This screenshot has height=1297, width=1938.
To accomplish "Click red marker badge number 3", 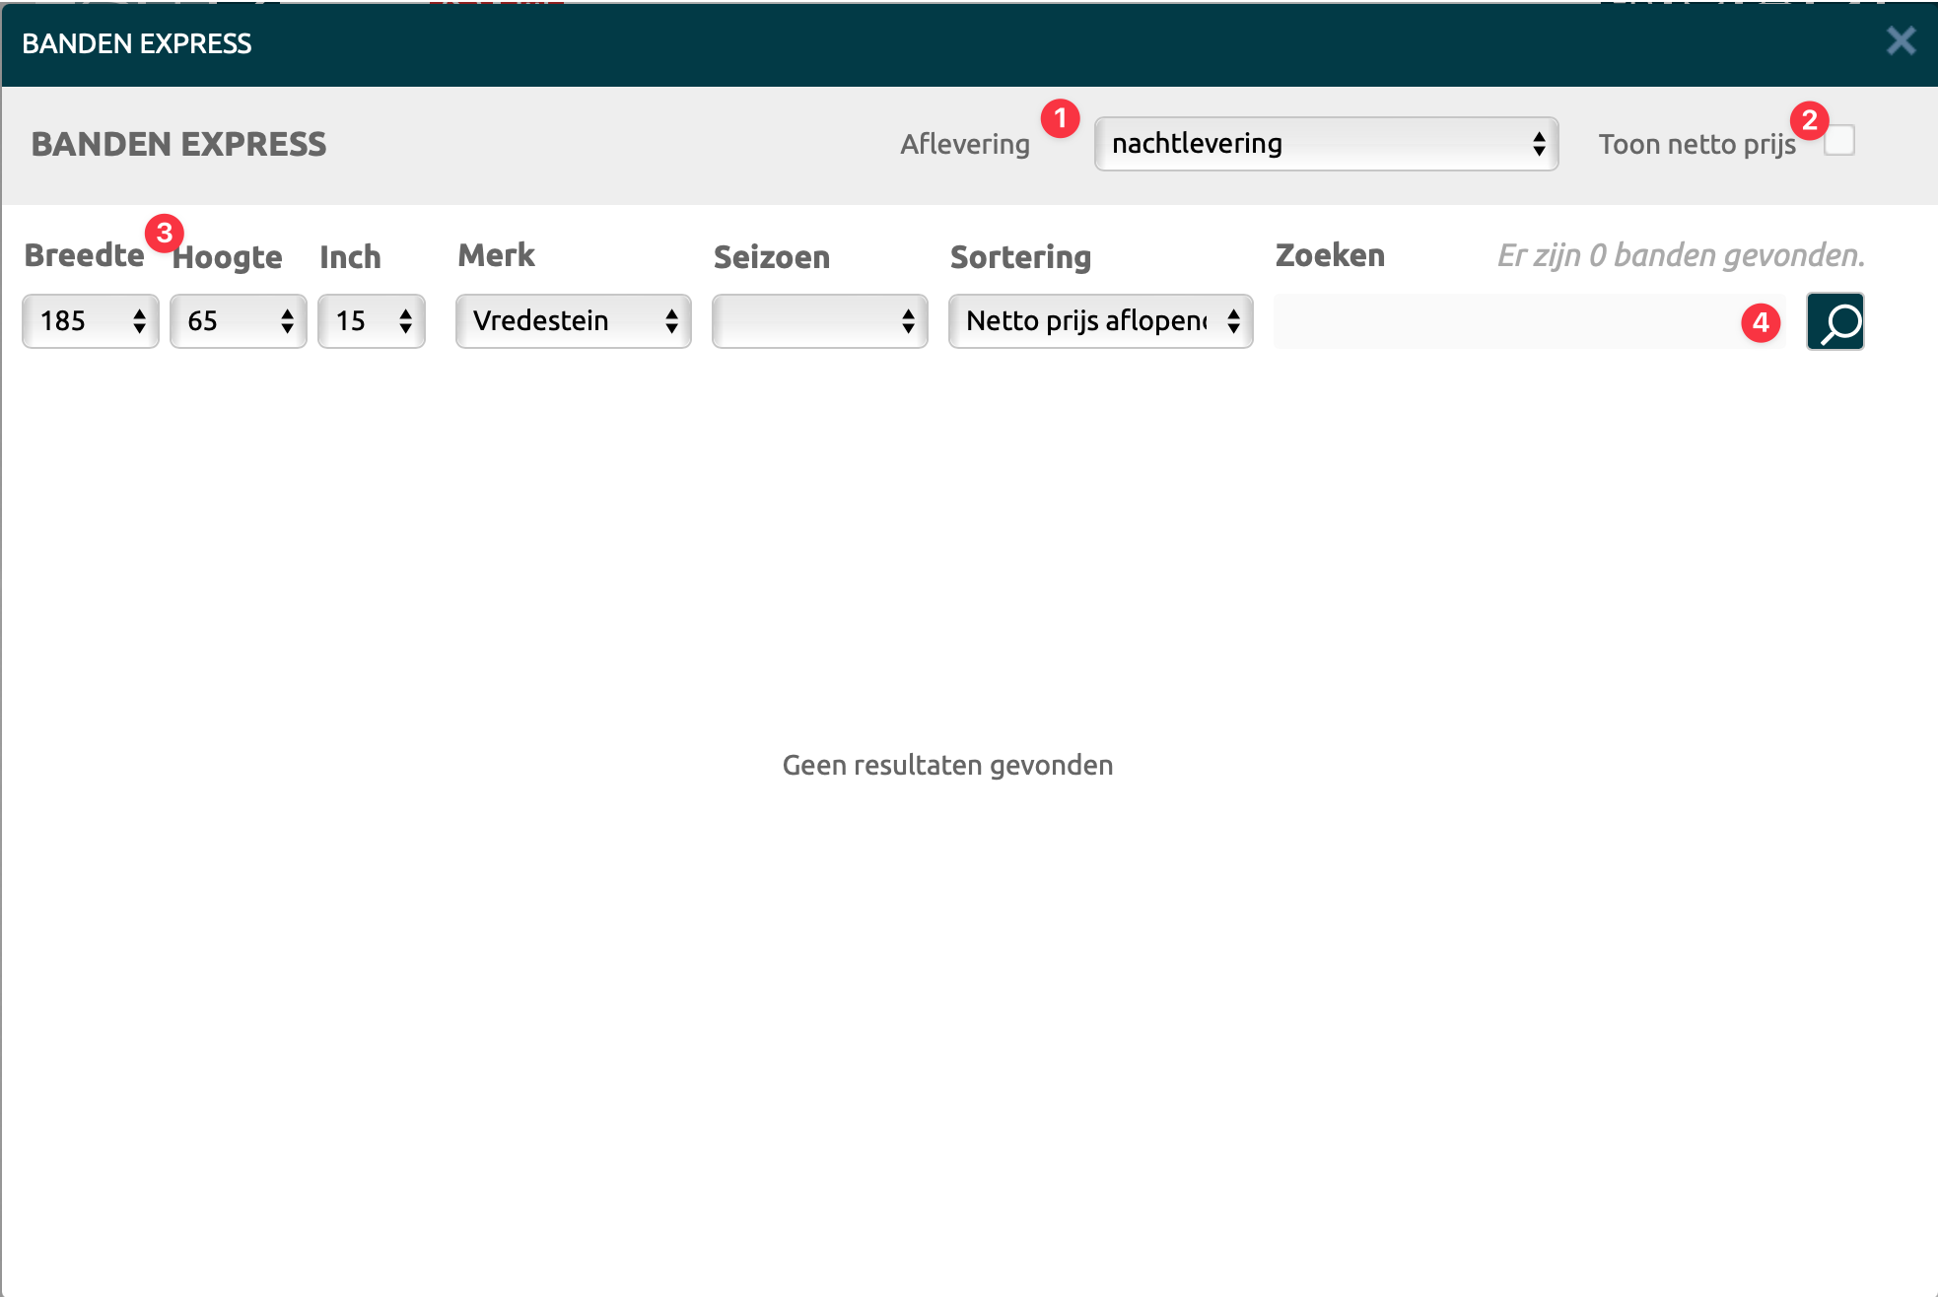I will [164, 234].
